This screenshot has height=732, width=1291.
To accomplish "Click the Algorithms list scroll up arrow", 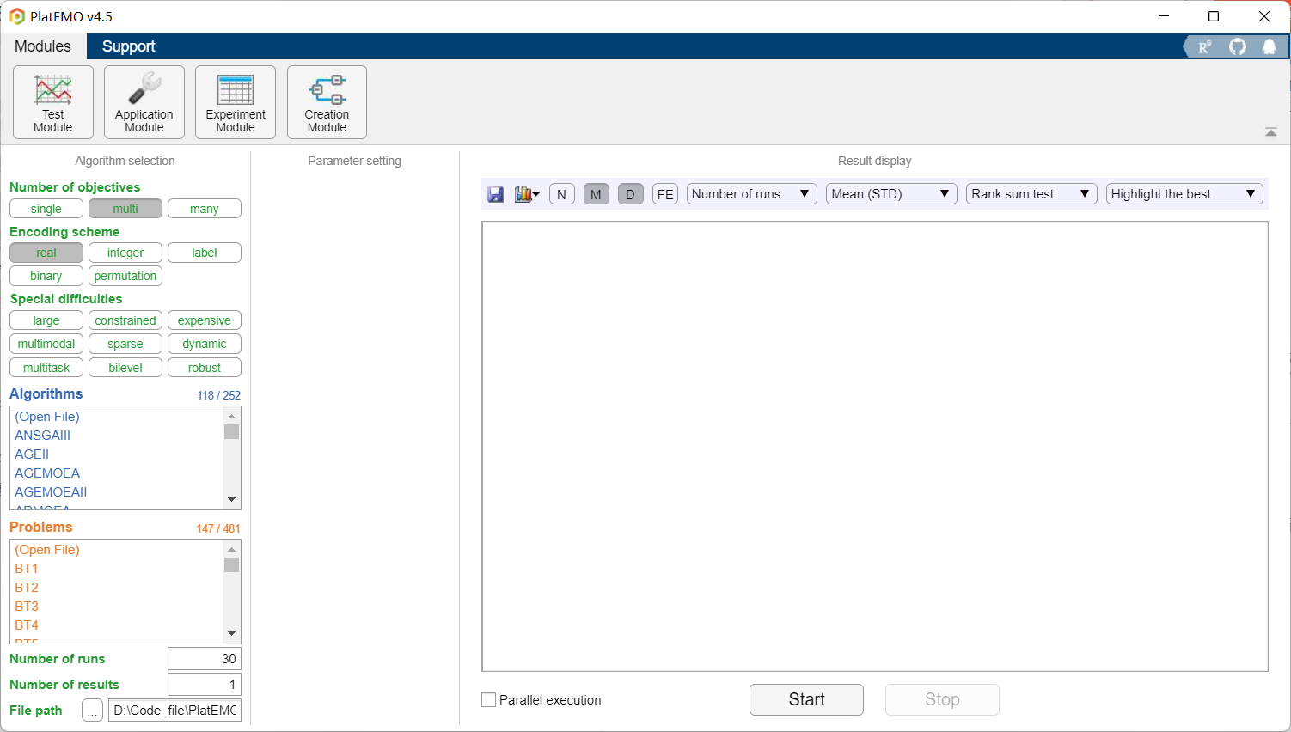I will point(231,416).
